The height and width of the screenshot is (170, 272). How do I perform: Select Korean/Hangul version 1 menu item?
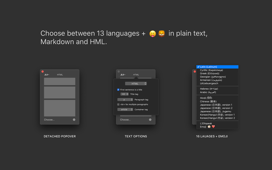click(217, 115)
